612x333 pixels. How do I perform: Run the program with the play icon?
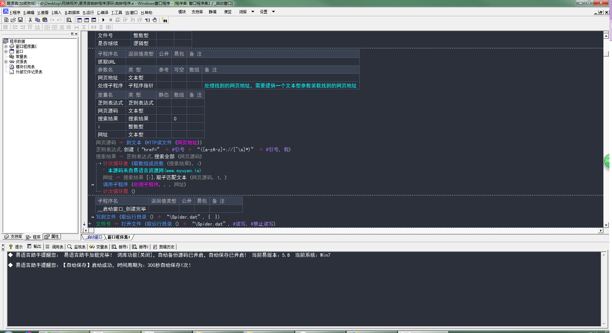[103, 20]
